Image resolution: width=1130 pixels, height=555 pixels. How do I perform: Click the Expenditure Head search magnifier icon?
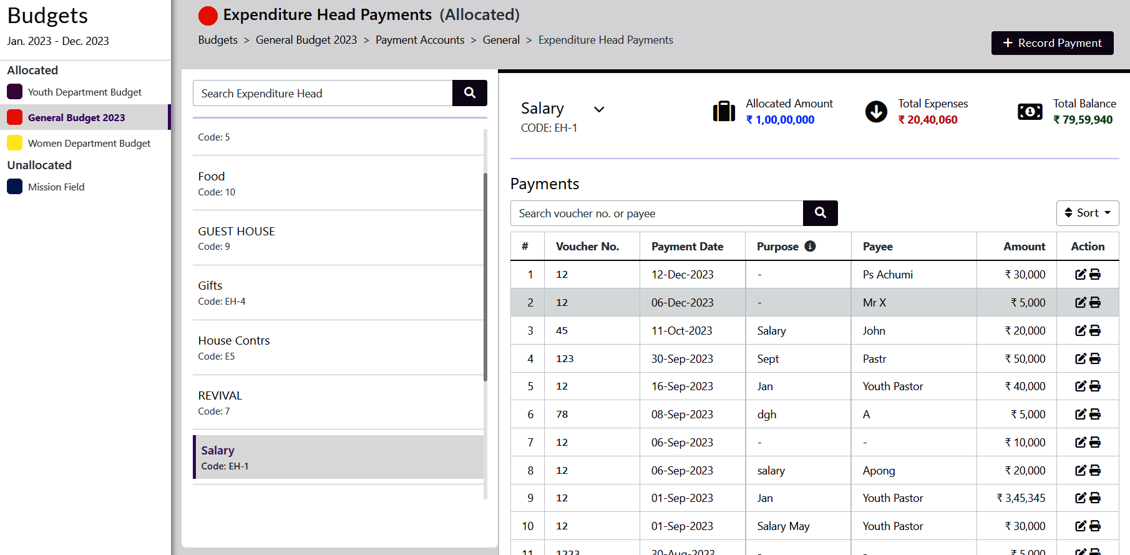[x=469, y=93]
